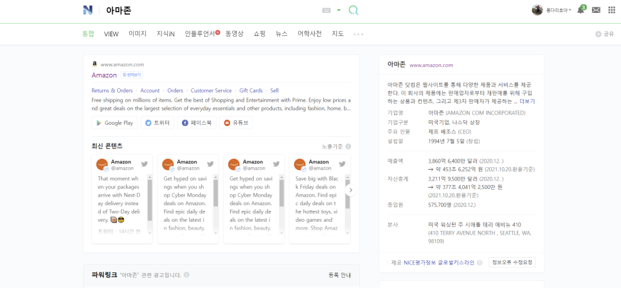This screenshot has height=288, width=621.
Task: Info icon beside the 파워링크 ad notice
Action: 186,274
